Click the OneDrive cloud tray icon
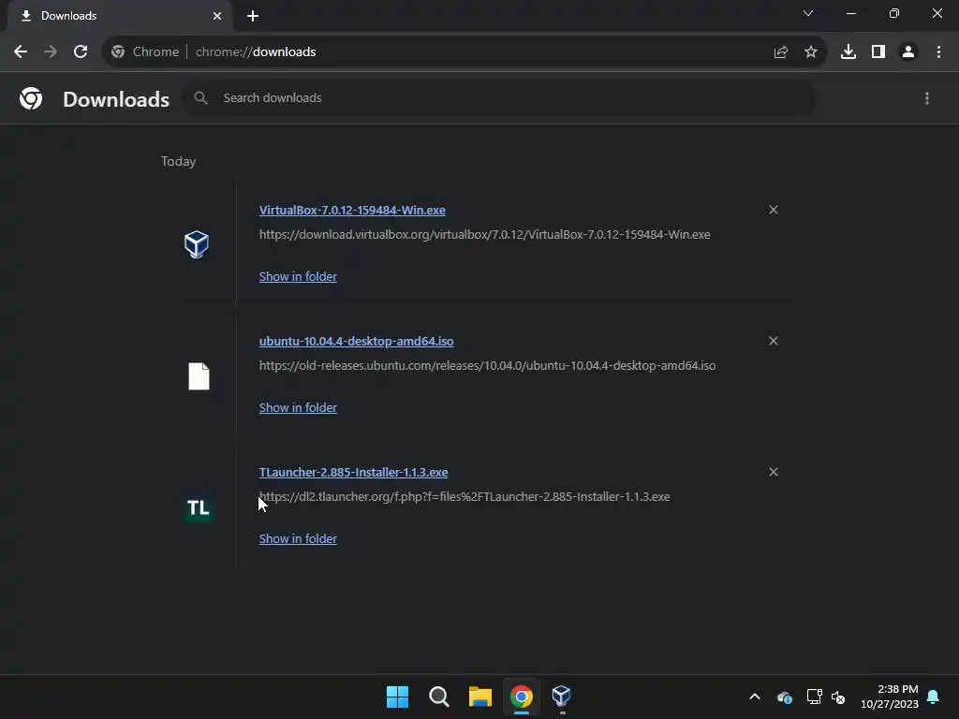959x719 pixels. 784,697
